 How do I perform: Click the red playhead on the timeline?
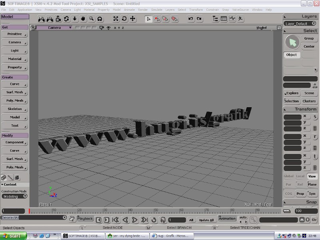tap(29, 211)
